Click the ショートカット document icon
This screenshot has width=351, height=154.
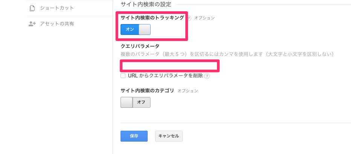click(x=32, y=8)
